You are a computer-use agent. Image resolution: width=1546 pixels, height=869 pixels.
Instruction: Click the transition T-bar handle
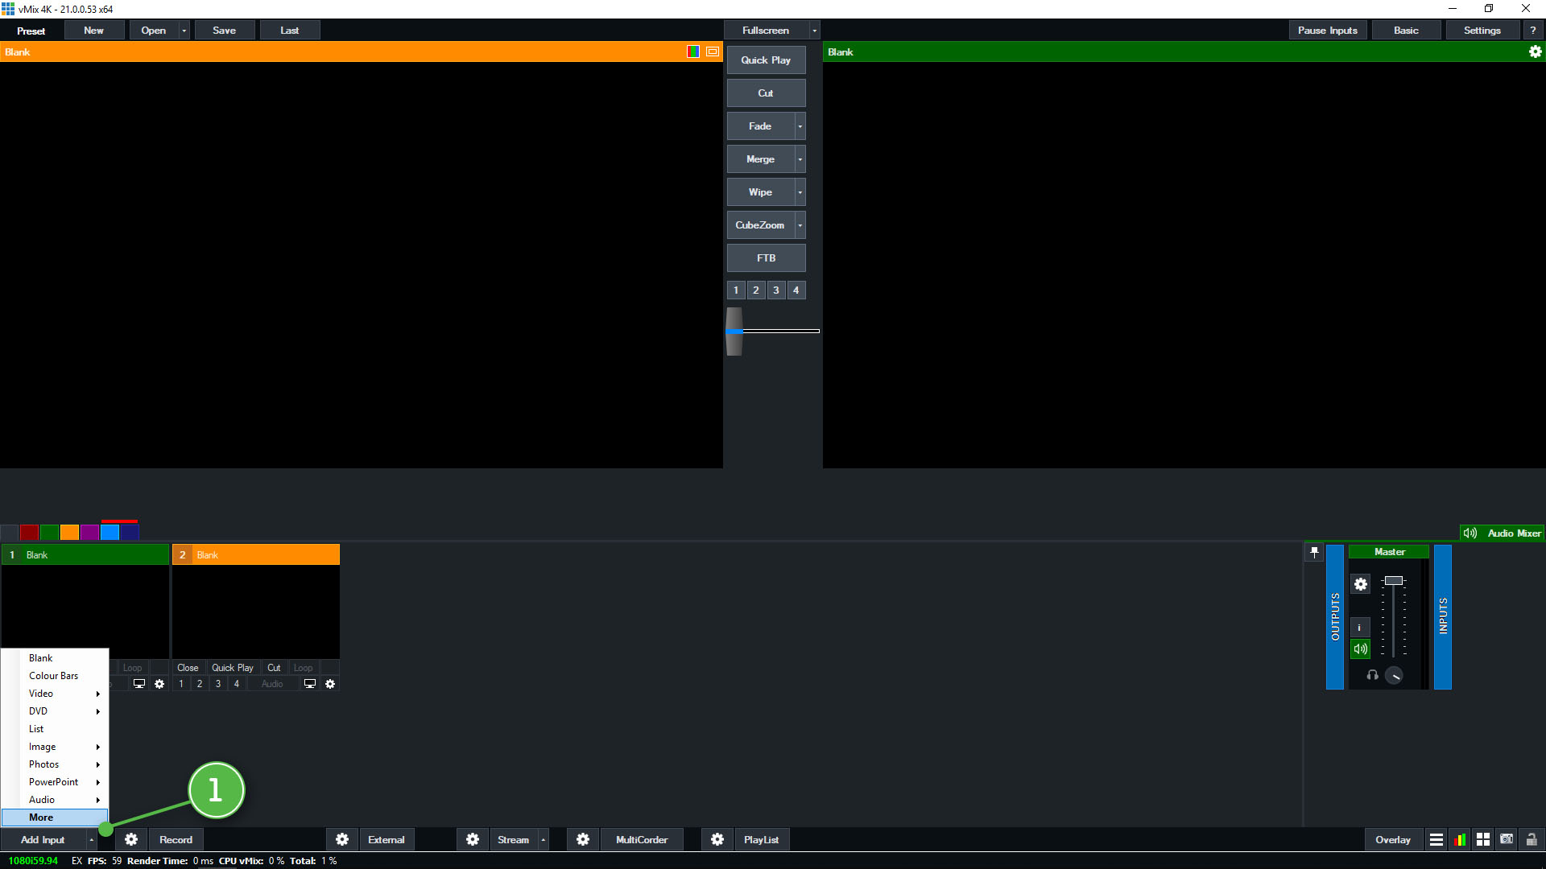[734, 332]
